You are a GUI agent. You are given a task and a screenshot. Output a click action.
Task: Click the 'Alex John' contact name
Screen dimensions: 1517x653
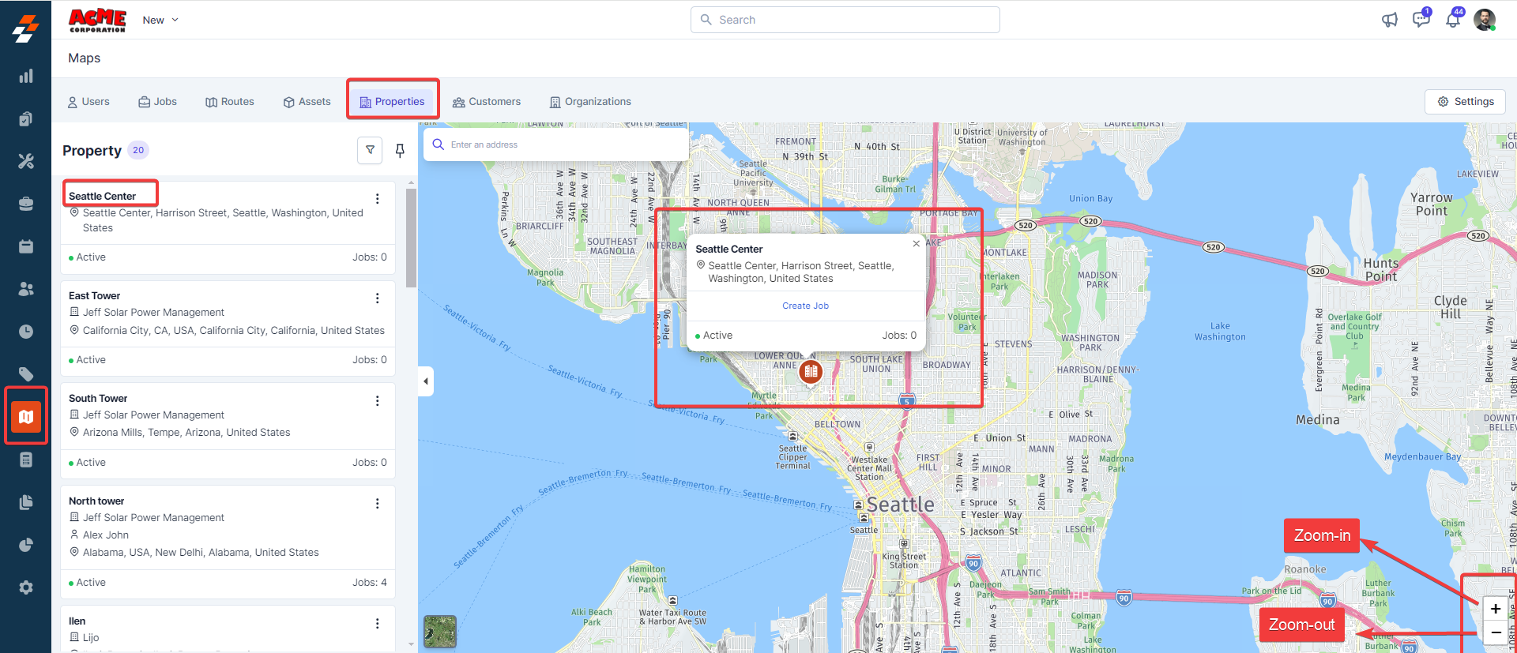point(106,535)
